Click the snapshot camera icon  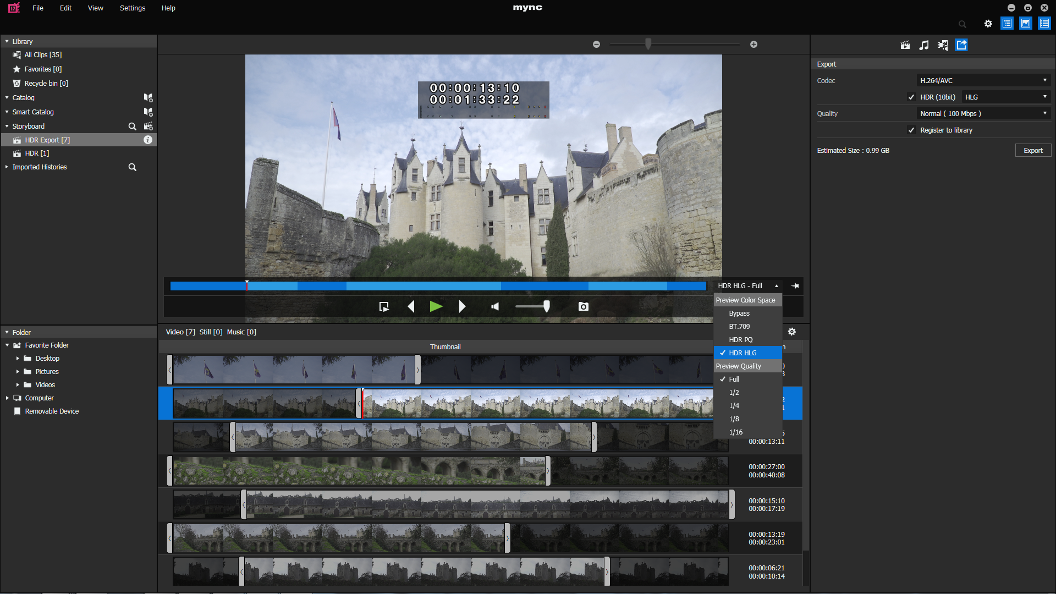click(x=584, y=306)
